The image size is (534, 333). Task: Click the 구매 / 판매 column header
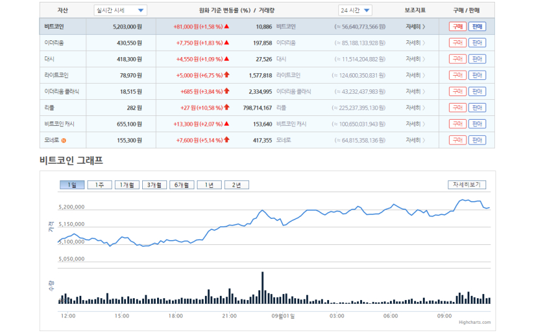point(466,10)
